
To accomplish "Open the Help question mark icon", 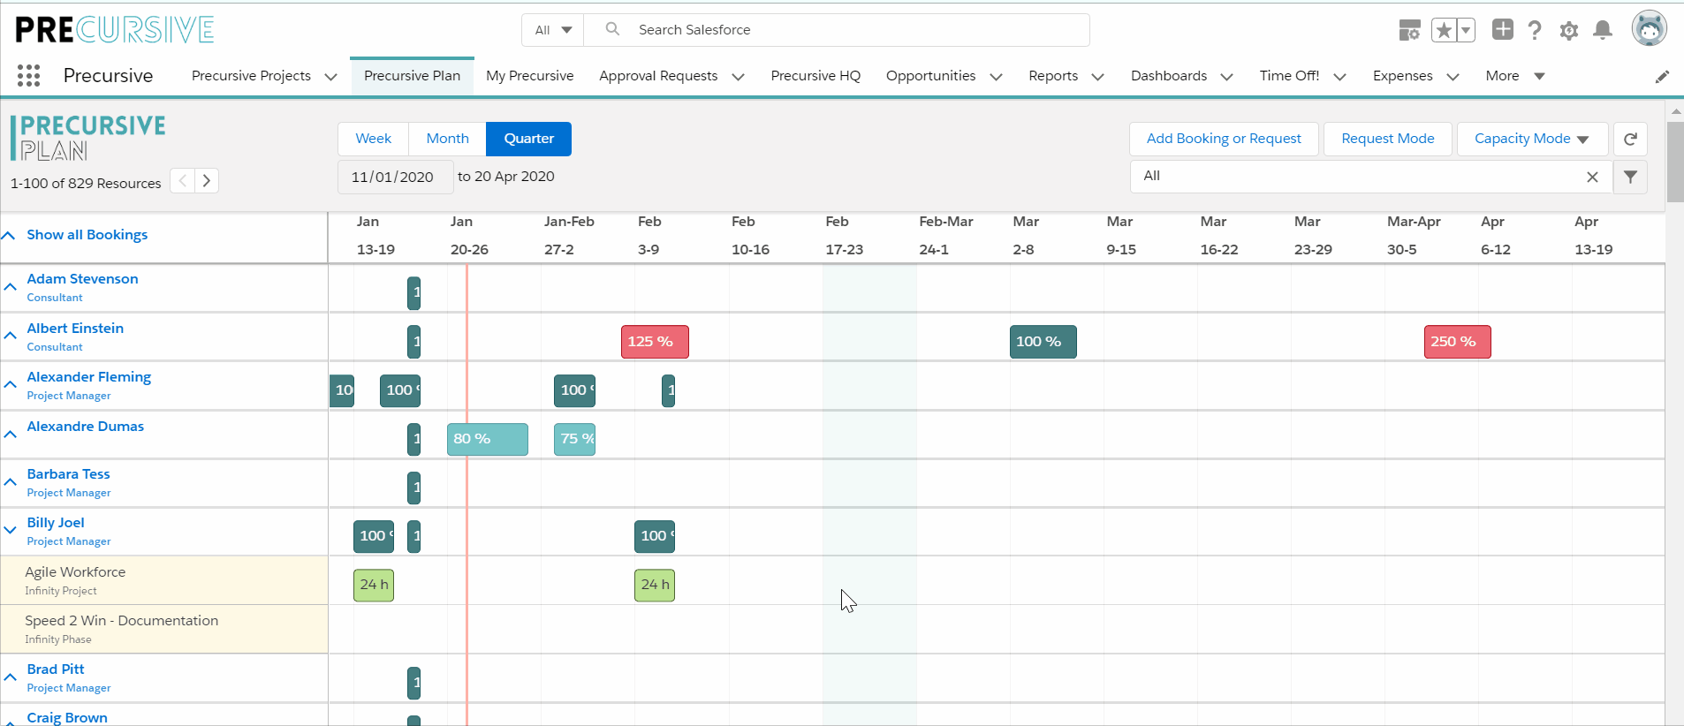I will 1535,31.
